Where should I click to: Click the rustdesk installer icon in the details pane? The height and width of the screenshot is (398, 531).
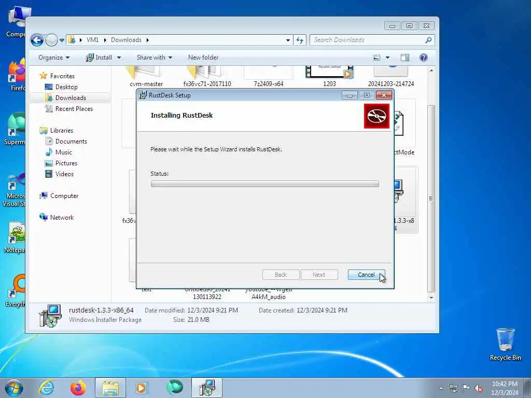(x=50, y=316)
